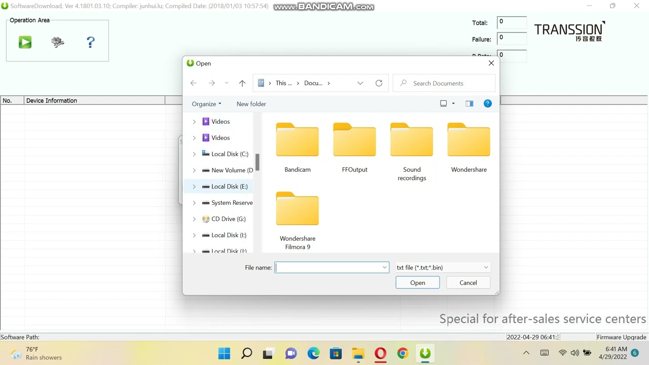Click the This ... breadcrumb segment

point(284,83)
